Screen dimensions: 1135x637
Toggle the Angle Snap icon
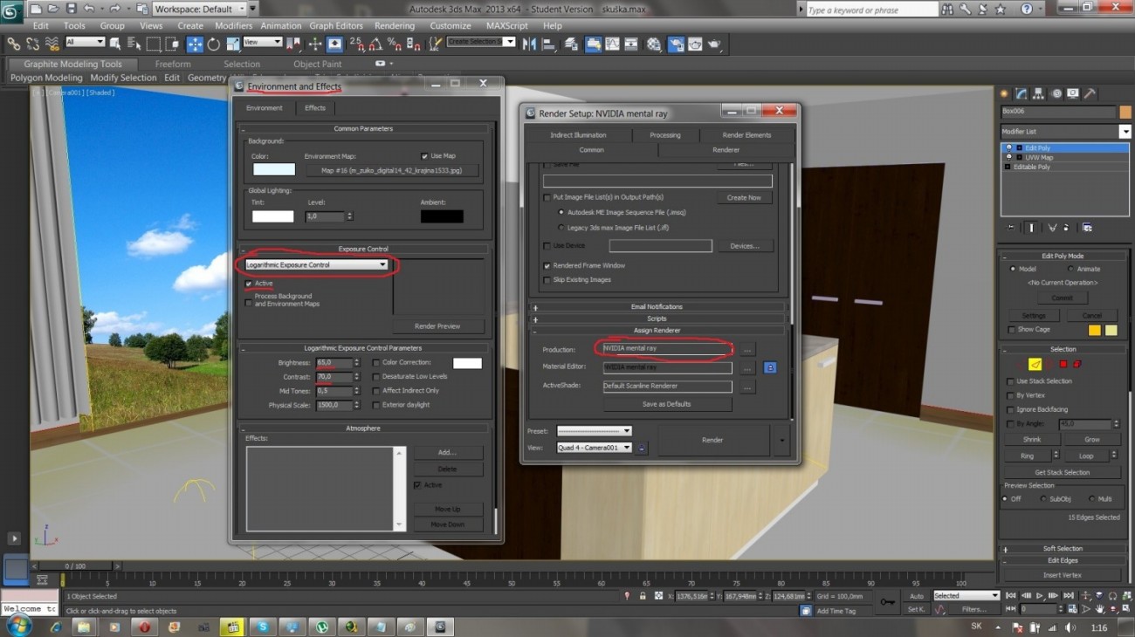376,44
